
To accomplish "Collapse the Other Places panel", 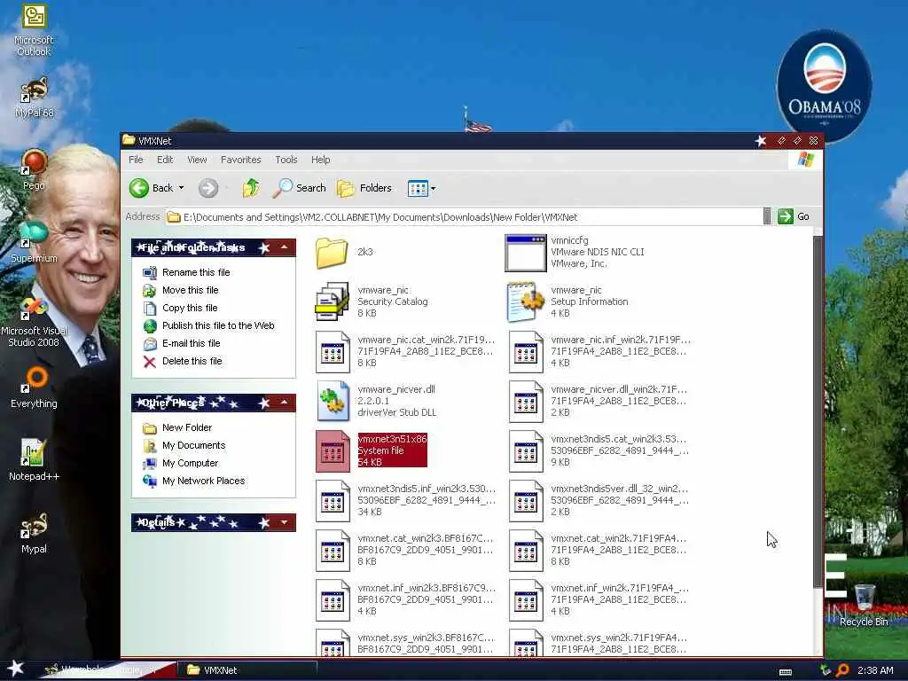I will click(x=285, y=403).
